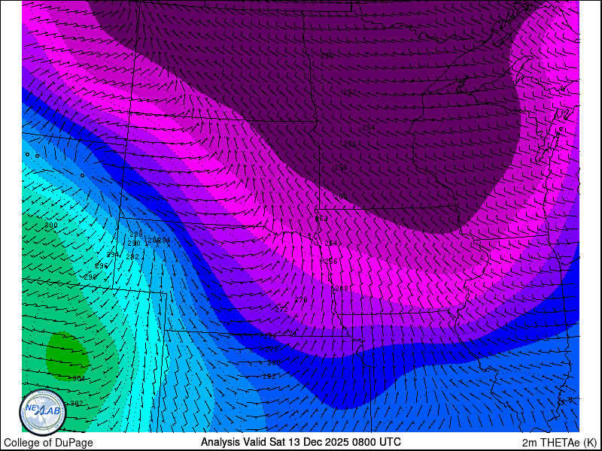Click the 258 contour label
602x451 pixels.
[341, 168]
